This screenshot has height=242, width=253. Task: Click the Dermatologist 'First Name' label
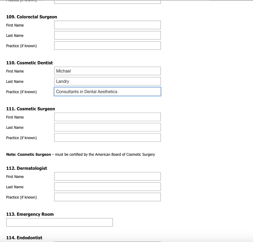point(15,177)
